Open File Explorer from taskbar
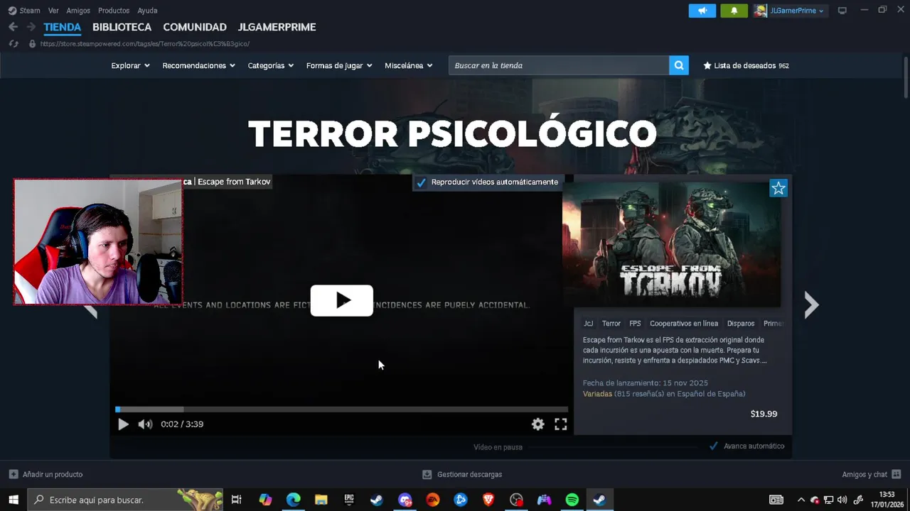910x511 pixels. pyautogui.click(x=321, y=500)
